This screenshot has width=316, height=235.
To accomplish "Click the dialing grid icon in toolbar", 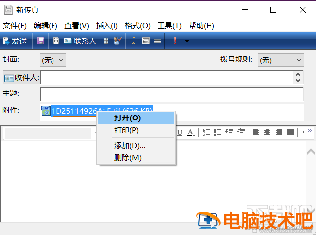I will tap(106, 41).
